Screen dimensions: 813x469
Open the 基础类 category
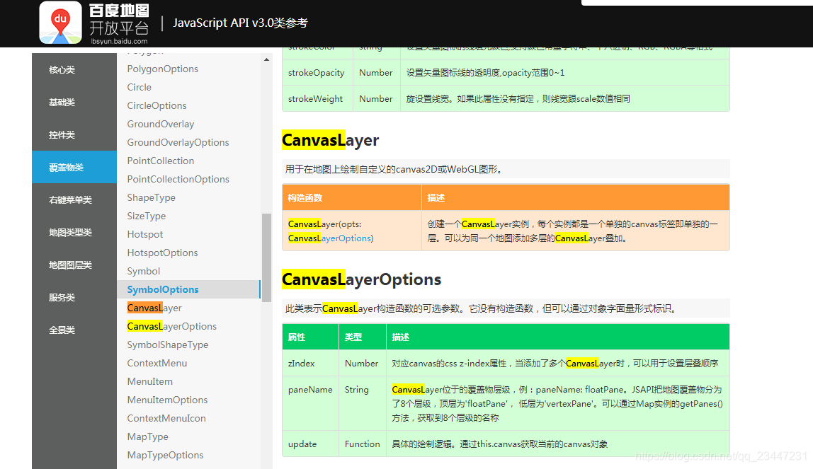point(74,102)
